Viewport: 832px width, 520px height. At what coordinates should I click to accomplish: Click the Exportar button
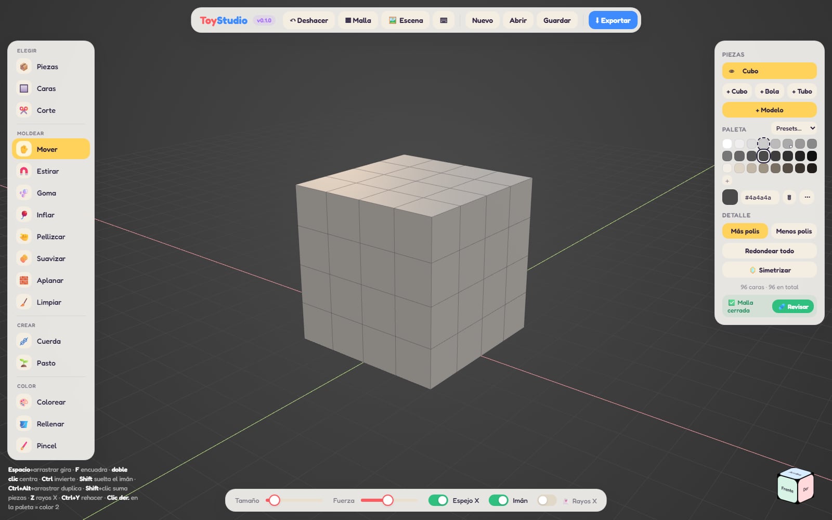tap(613, 20)
